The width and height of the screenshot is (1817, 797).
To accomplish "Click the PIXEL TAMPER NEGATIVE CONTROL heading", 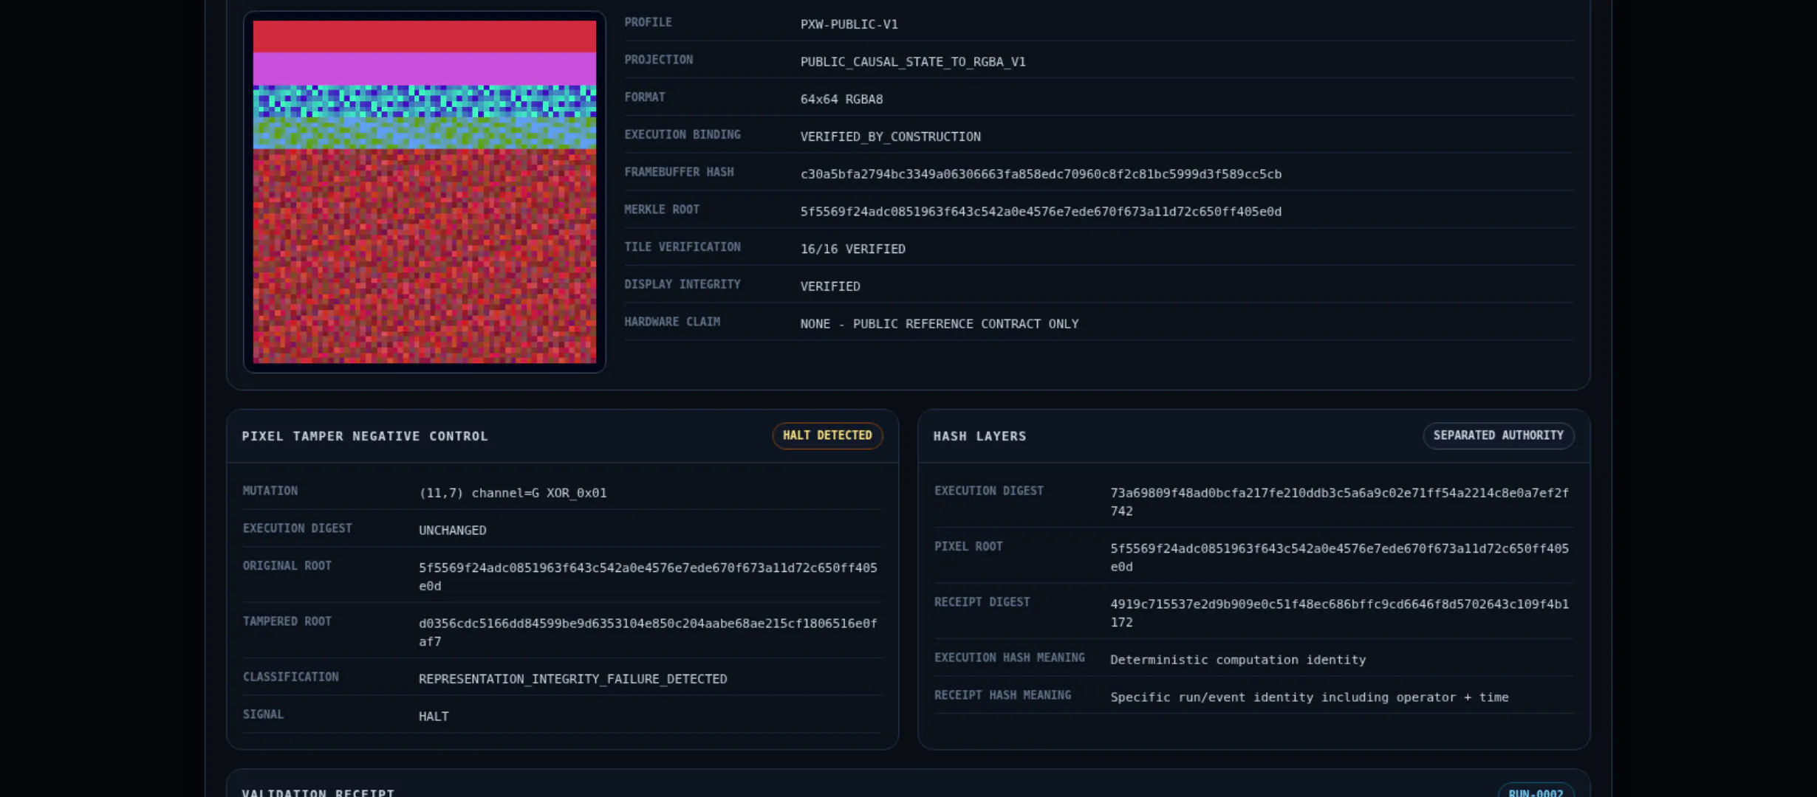I will coord(365,436).
